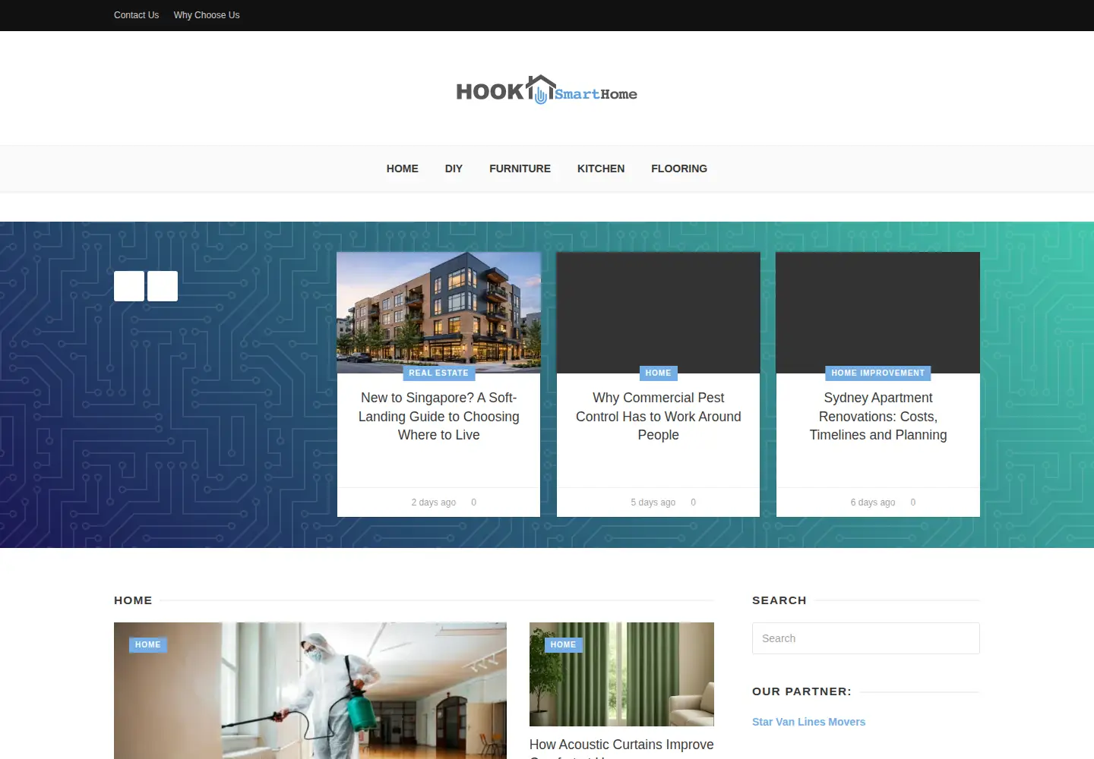This screenshot has height=759, width=1094.
Task: Open the FLOORING menu item
Action: (x=679, y=168)
